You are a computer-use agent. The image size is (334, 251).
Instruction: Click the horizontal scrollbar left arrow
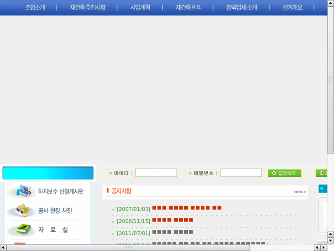(3, 248)
